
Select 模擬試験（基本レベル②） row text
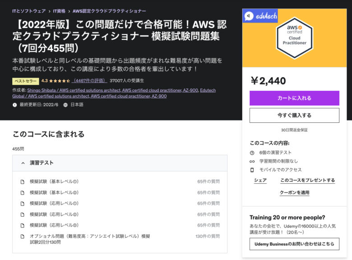[54, 192]
